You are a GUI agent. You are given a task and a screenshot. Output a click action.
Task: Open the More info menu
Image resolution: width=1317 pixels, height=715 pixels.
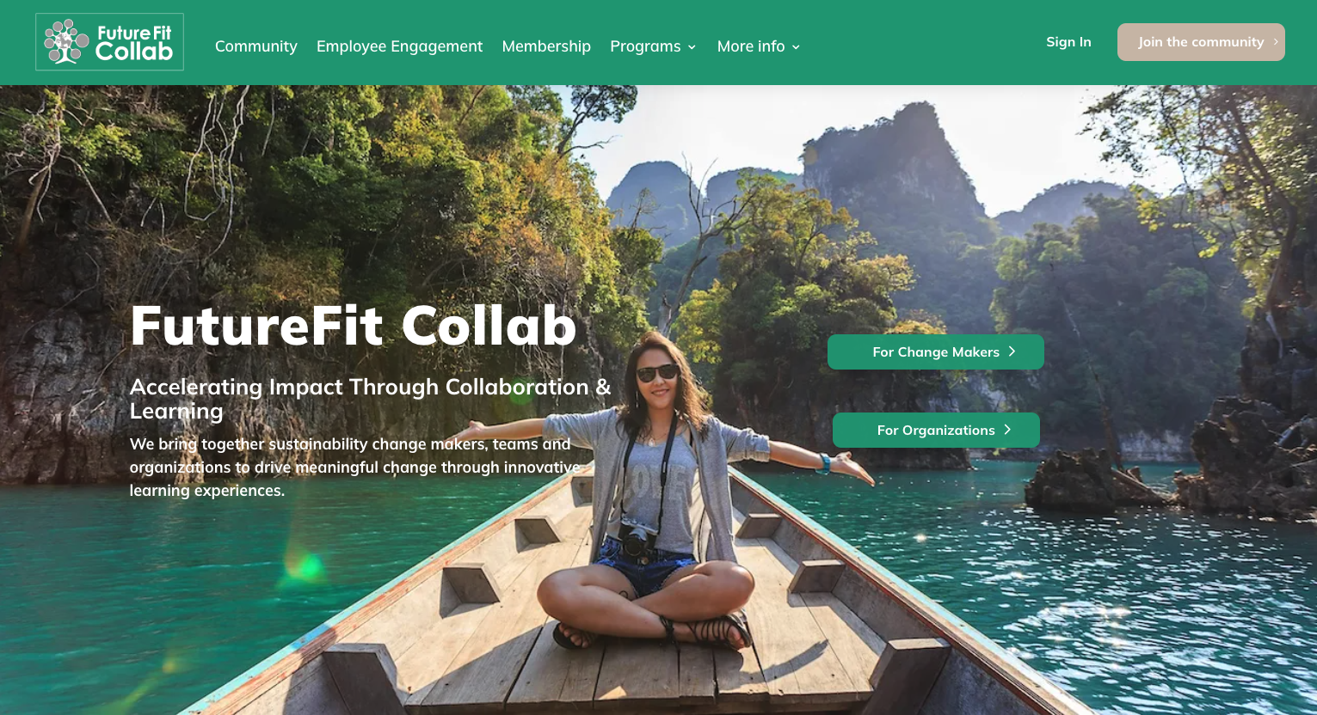(x=751, y=46)
